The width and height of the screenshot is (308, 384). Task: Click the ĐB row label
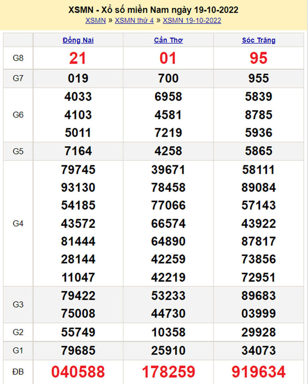[x=18, y=372]
